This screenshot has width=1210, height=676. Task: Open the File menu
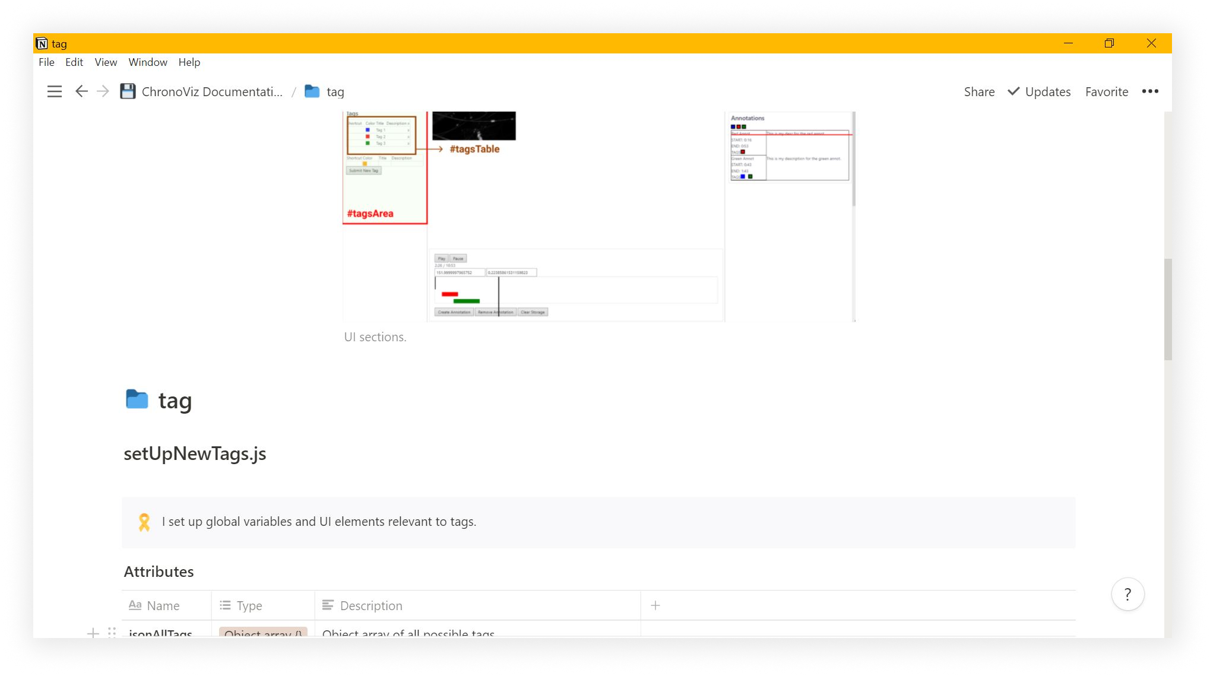(46, 62)
